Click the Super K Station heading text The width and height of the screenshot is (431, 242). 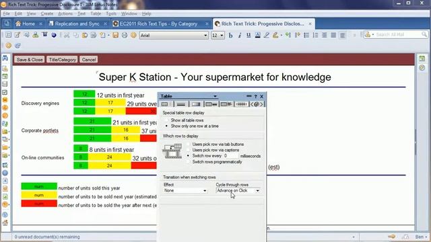click(x=215, y=77)
